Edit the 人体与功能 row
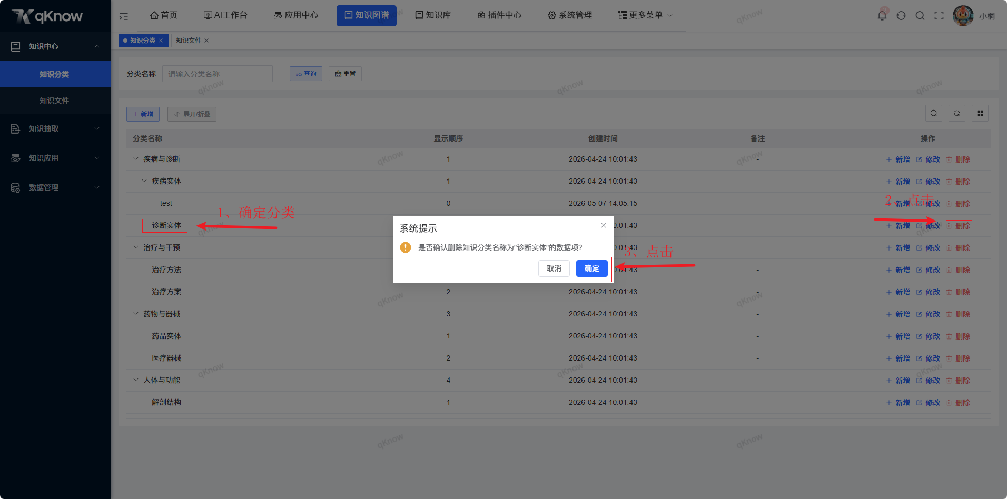This screenshot has height=499, width=1007. [928, 381]
